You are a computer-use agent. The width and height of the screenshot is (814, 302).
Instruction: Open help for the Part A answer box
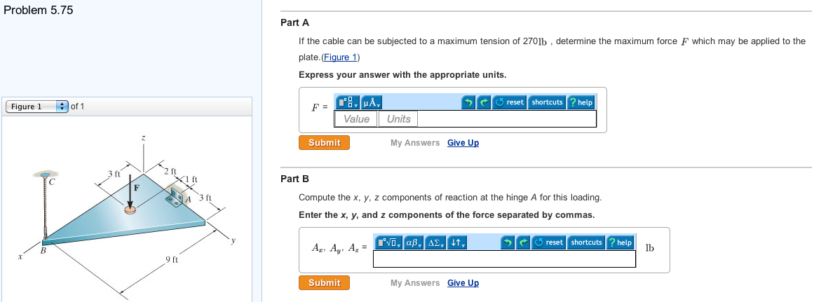pyautogui.click(x=581, y=102)
